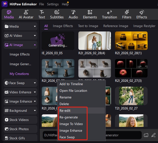
Task: Choose Re-edit from the context menu
Action: coord(65,111)
